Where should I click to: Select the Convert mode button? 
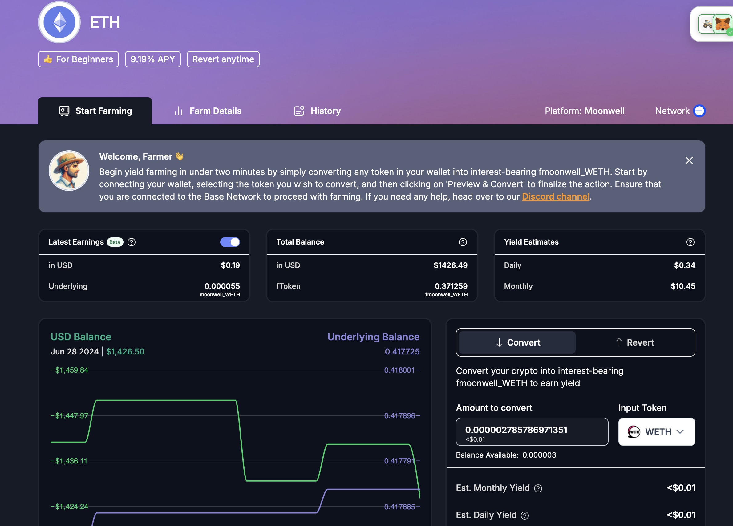coord(517,342)
